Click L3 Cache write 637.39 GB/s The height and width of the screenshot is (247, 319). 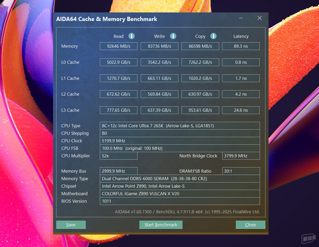159,110
